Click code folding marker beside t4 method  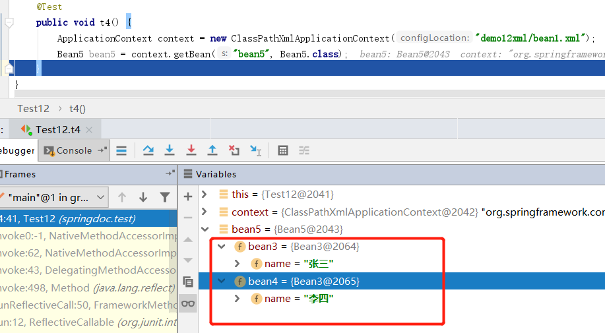[9, 22]
